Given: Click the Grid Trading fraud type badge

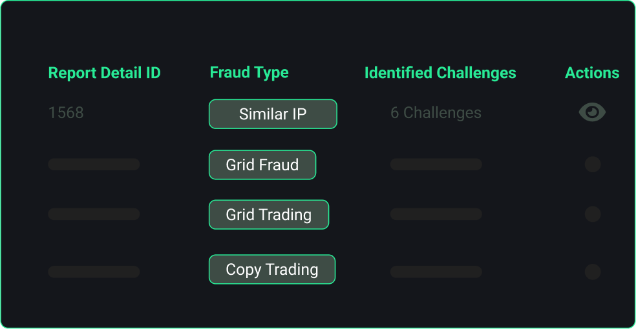Looking at the screenshot, I should (269, 215).
